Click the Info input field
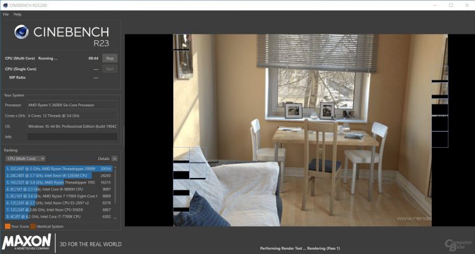 click(72, 137)
